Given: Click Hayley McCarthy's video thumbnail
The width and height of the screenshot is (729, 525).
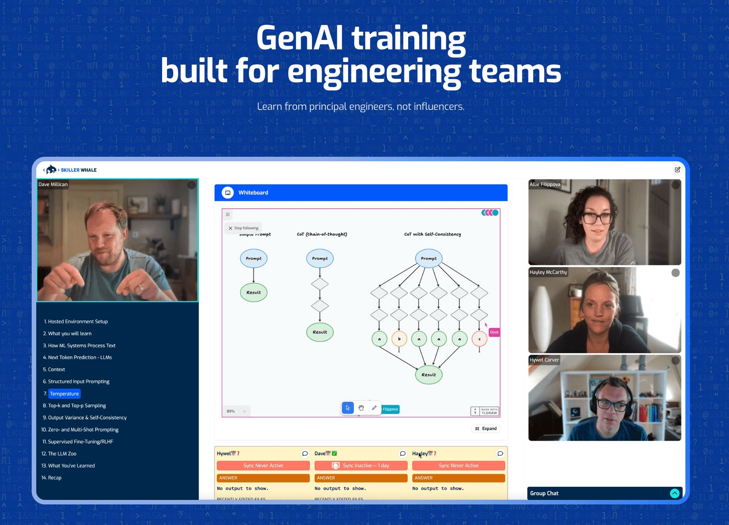Looking at the screenshot, I should point(605,310).
